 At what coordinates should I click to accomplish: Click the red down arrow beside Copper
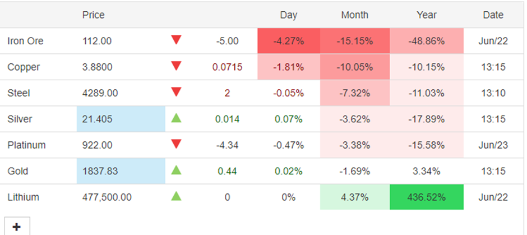click(177, 66)
